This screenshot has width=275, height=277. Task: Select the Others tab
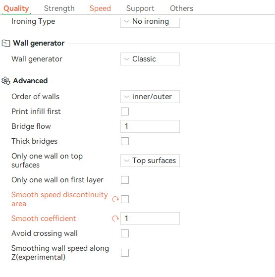click(181, 8)
